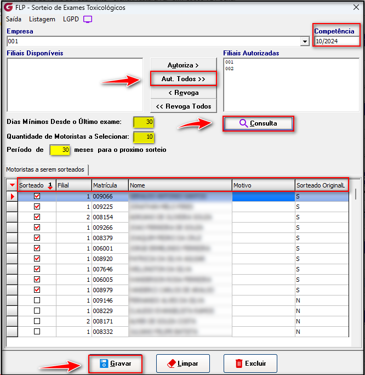
Task: Open the Empresa dropdown arrow
Action: coord(305,41)
